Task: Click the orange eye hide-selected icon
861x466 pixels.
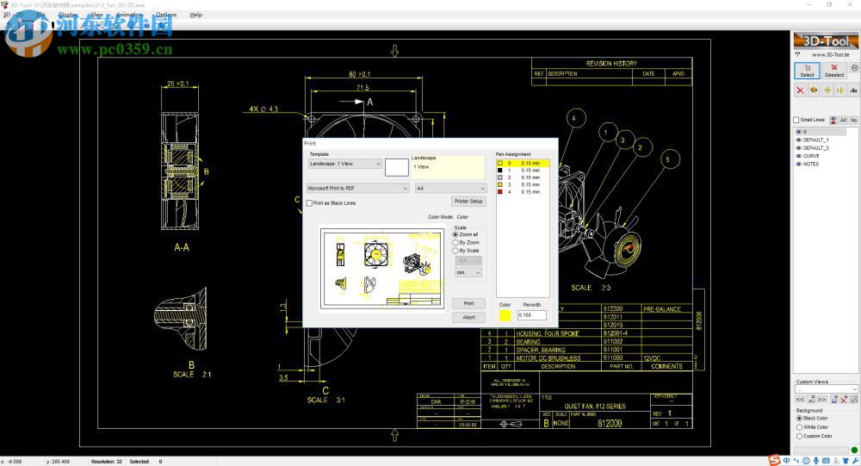Action: click(x=814, y=90)
